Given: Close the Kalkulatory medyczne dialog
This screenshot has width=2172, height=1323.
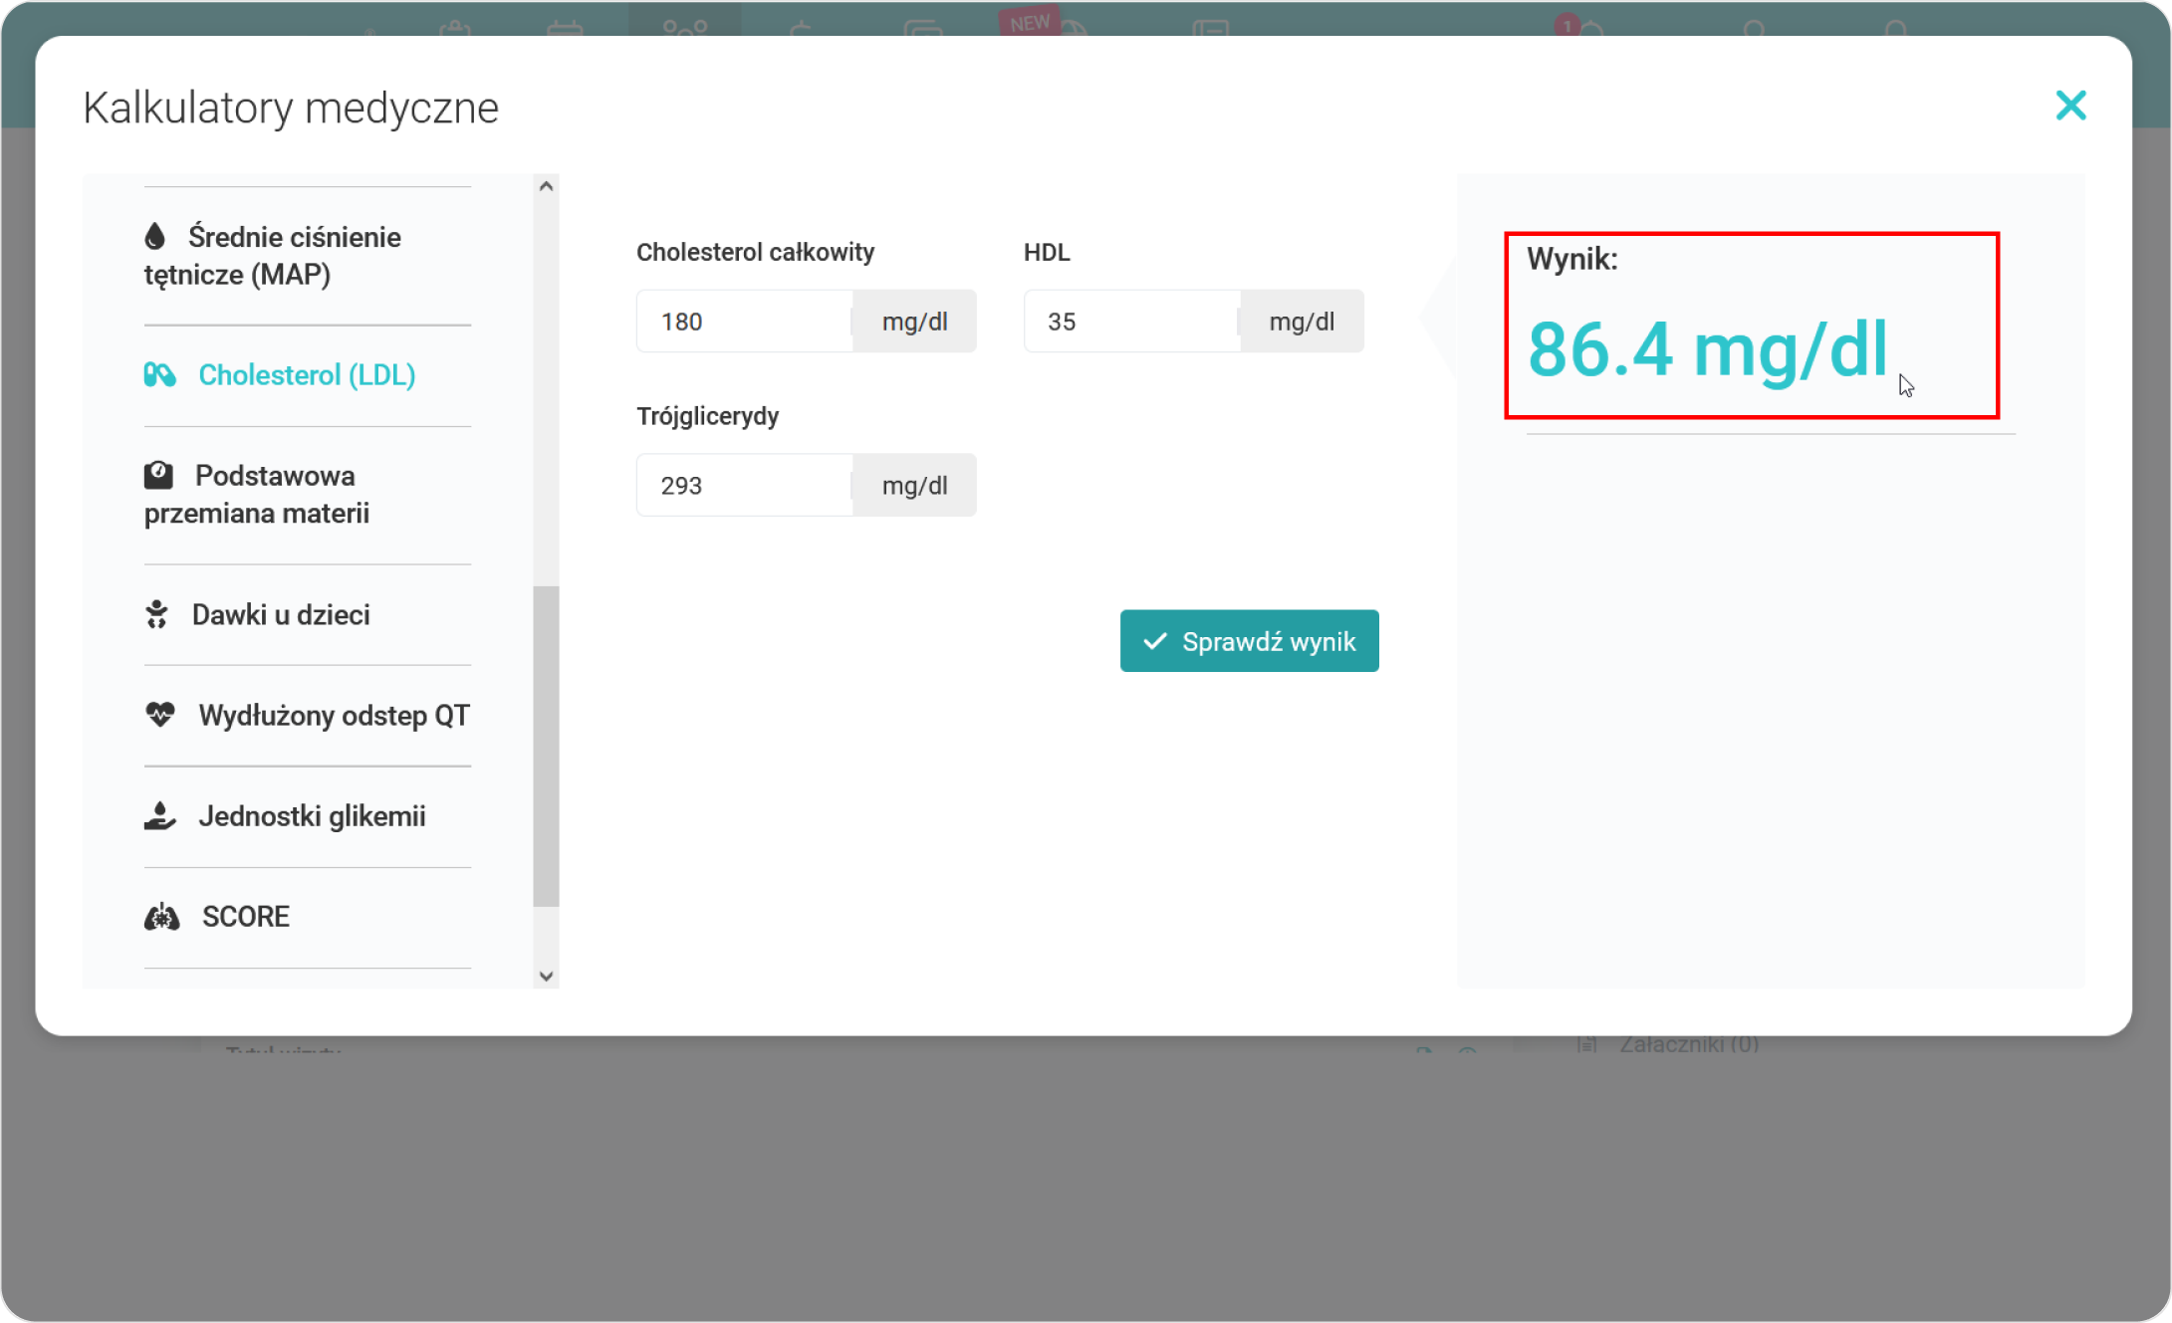Looking at the screenshot, I should 2070,106.
